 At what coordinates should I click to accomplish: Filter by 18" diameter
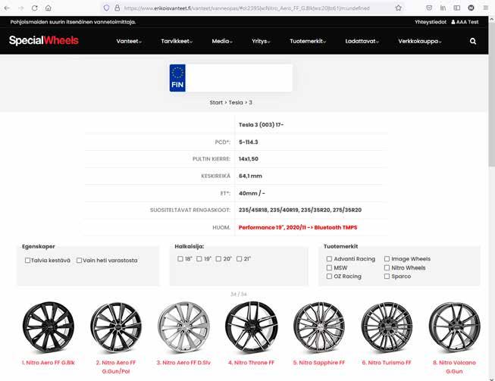[180, 258]
